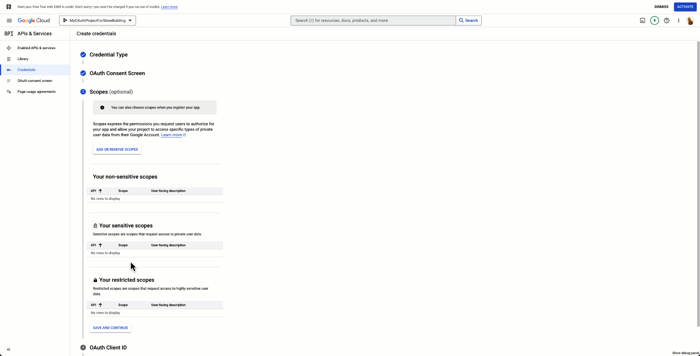Collapse the sidebar with the arrow at bottom

[x=8, y=349]
